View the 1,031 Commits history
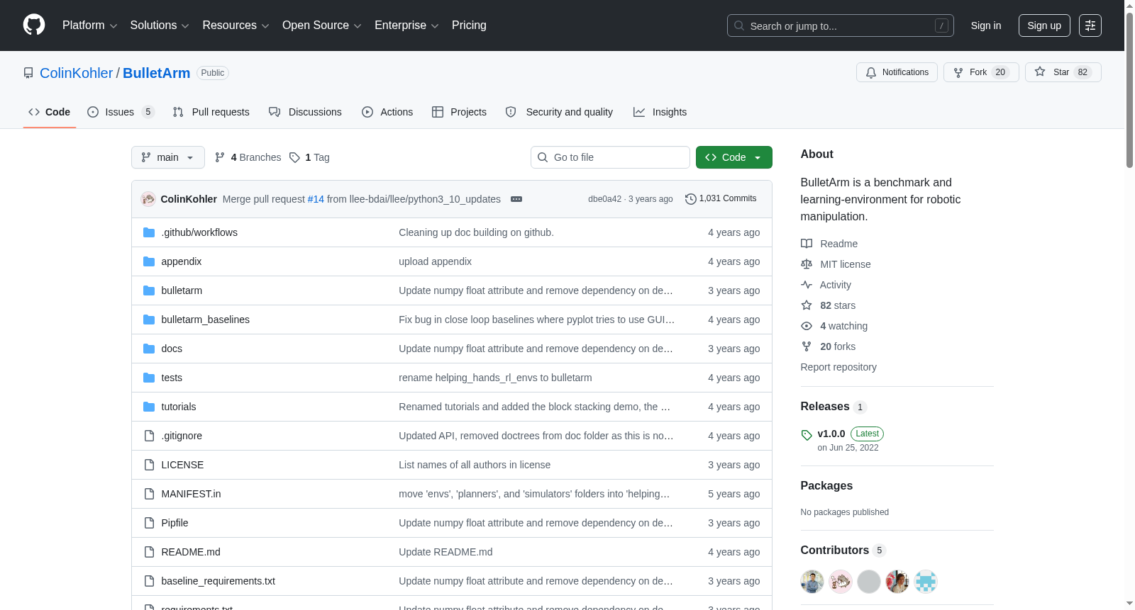Viewport: 1135px width, 610px height. 721,199
